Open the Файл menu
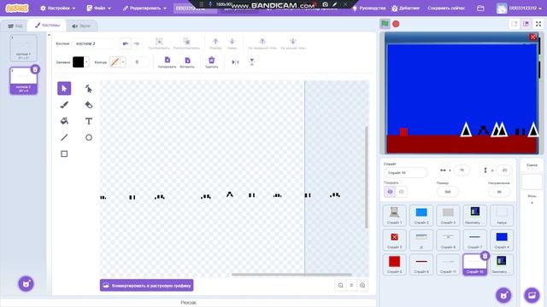The width and height of the screenshot is (547, 307). coord(99,8)
